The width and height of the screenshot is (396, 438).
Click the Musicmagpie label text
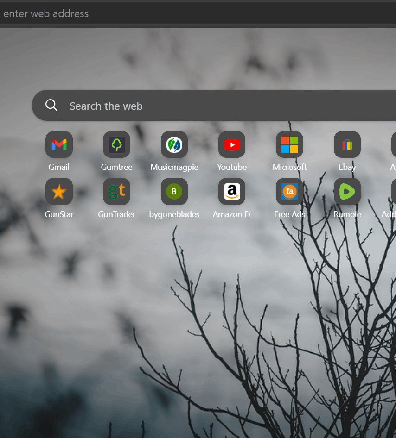[x=174, y=167]
